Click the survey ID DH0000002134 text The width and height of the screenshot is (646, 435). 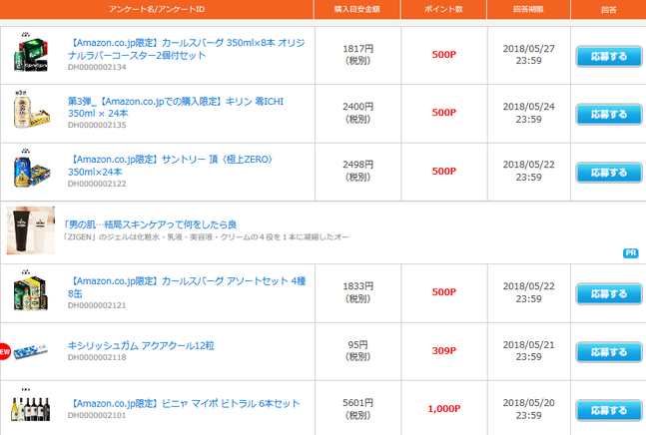pos(97,67)
